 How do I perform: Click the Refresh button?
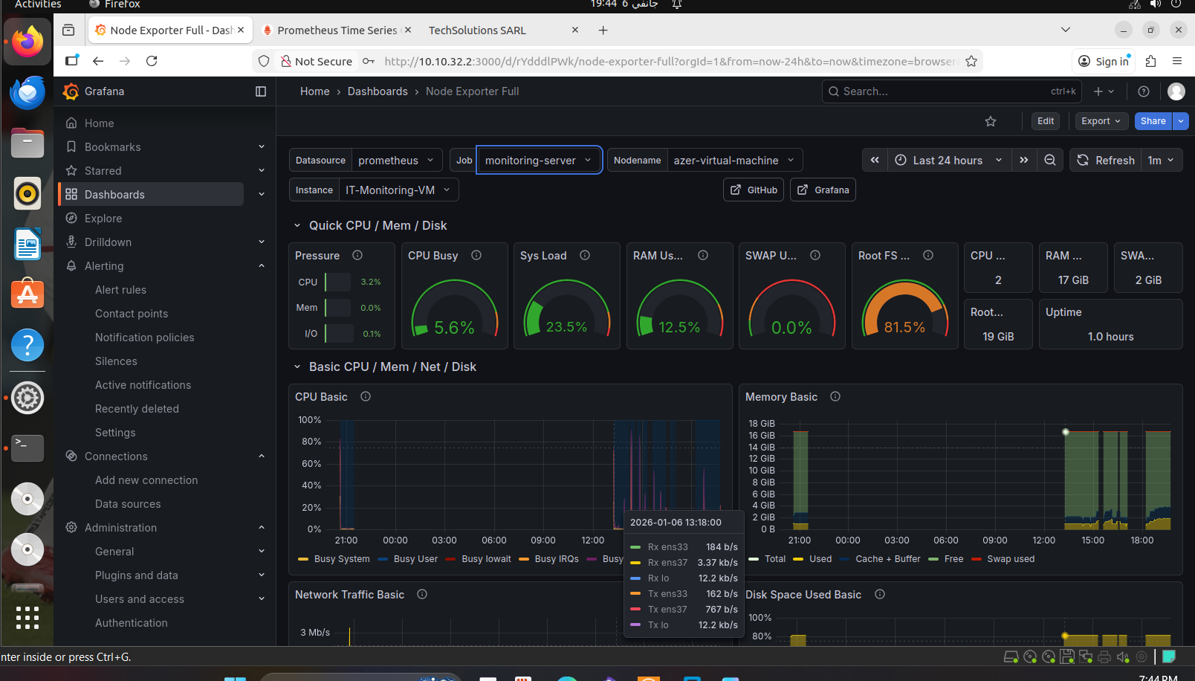(x=1107, y=160)
